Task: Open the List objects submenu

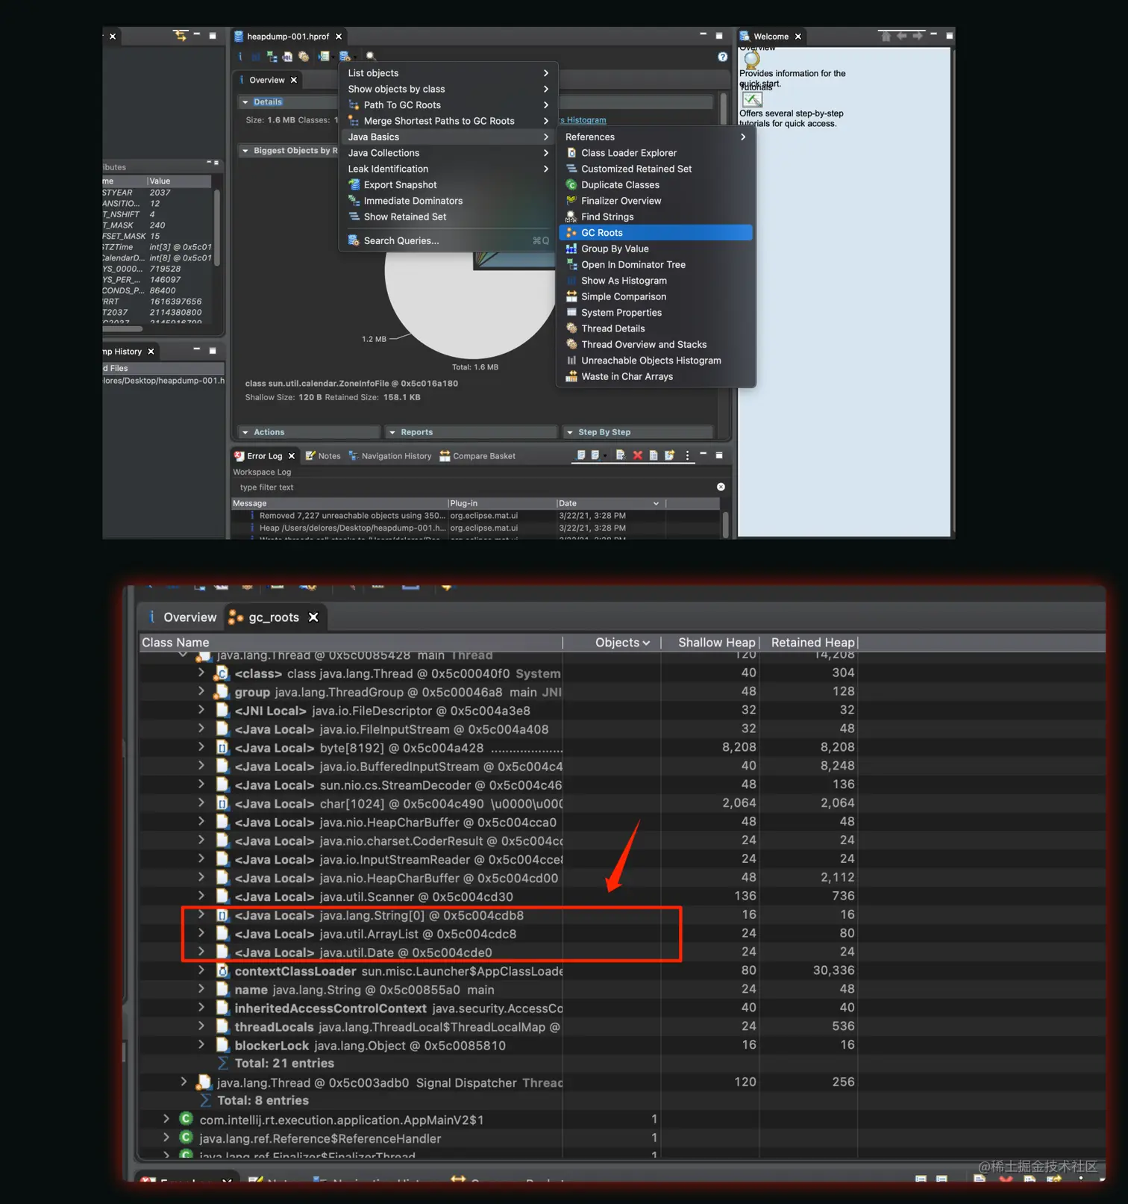Action: 448,73
